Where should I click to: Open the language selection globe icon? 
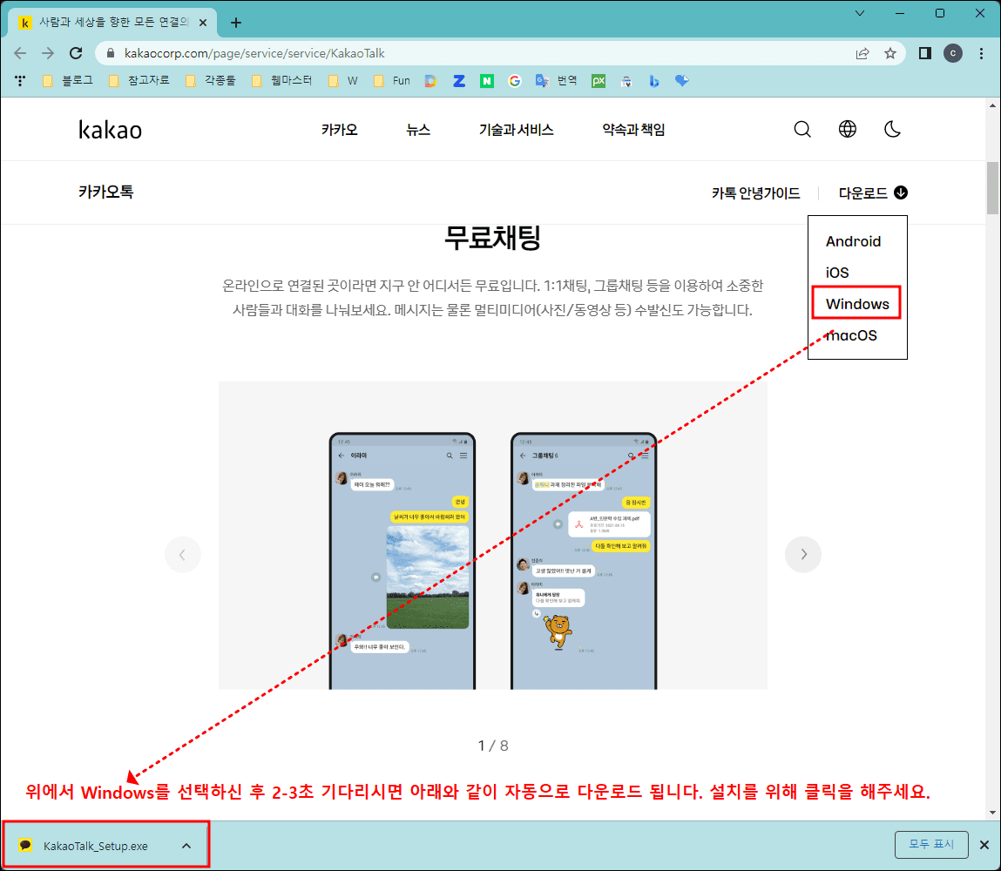847,128
